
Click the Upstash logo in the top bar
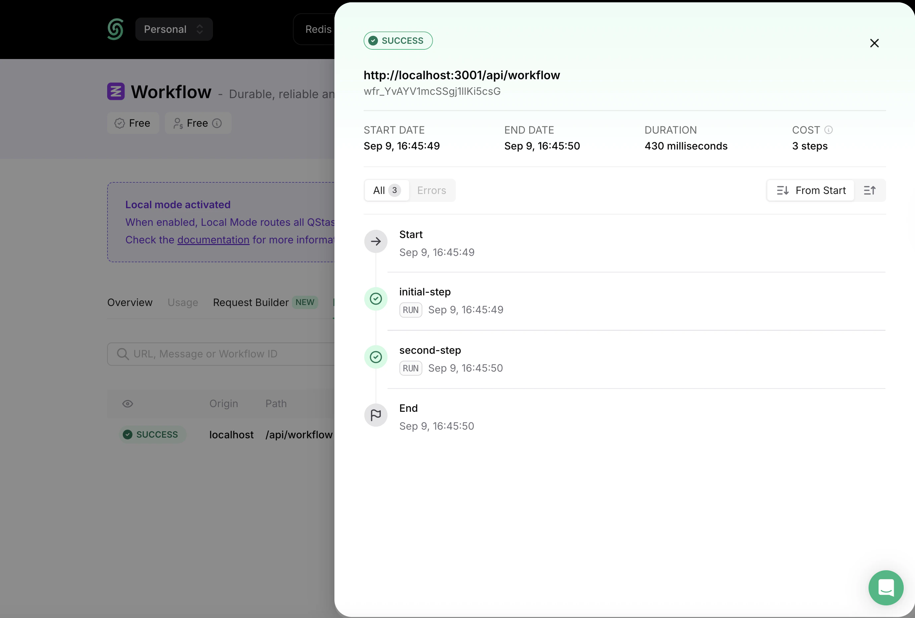click(115, 29)
